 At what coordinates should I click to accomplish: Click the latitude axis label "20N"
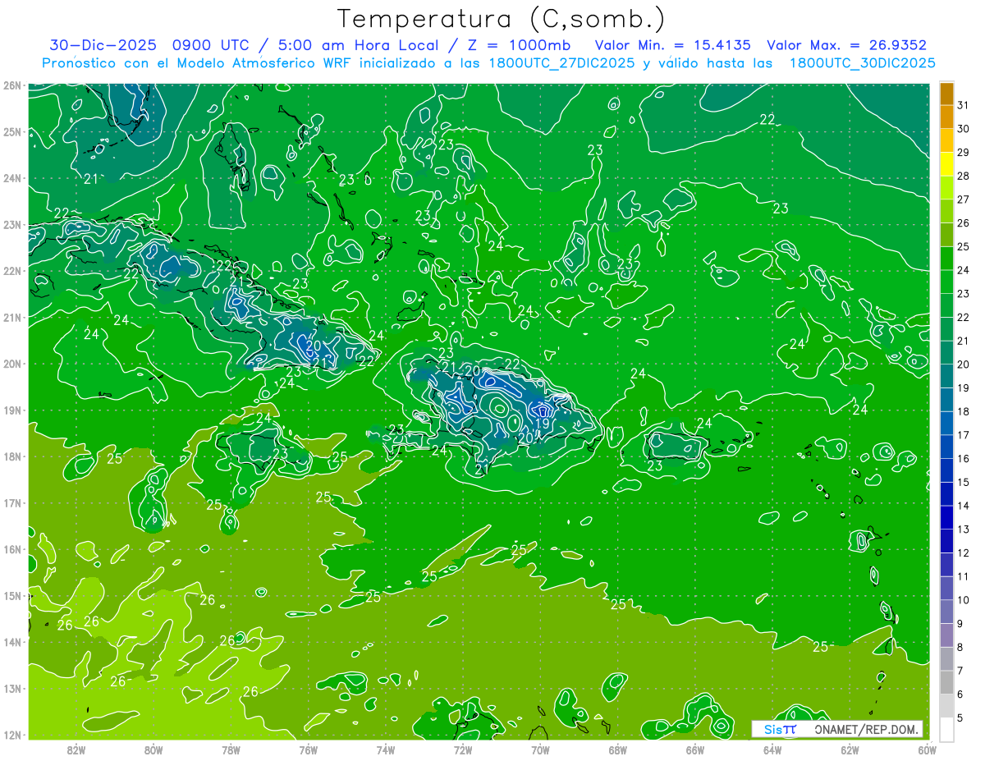(x=12, y=364)
